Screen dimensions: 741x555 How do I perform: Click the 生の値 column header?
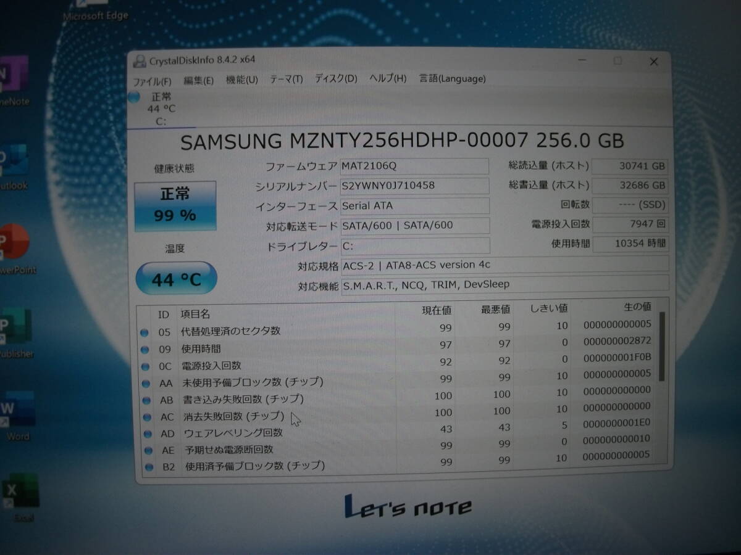click(637, 307)
